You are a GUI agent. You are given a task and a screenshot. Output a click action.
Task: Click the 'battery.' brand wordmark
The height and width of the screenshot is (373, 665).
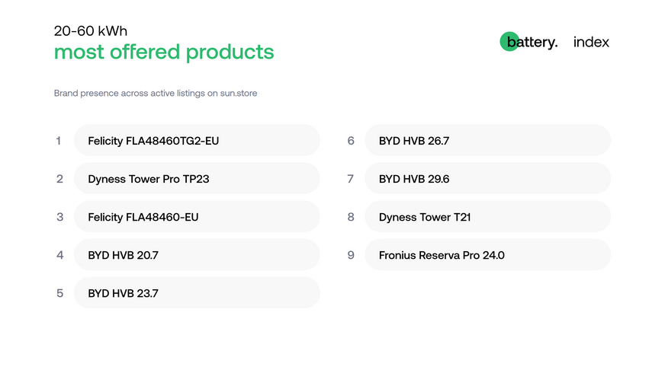[x=532, y=43]
